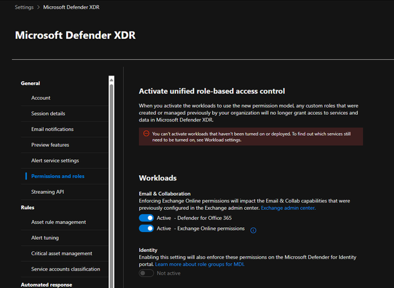Click the sidebar vertical scrollbar track

pyautogui.click(x=111, y=186)
